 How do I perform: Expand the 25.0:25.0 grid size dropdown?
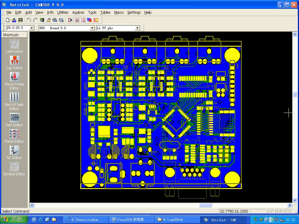[32, 28]
